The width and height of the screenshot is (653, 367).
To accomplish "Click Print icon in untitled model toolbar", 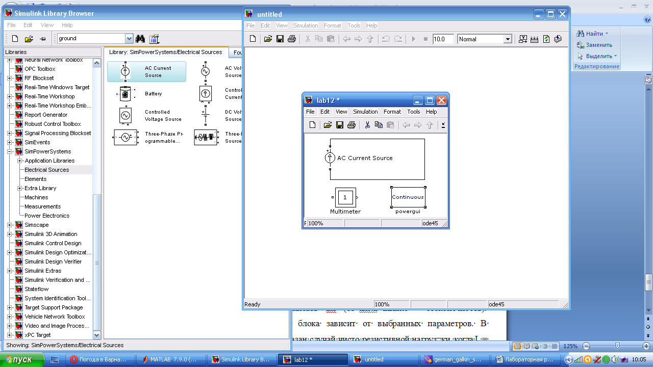I will (x=291, y=39).
